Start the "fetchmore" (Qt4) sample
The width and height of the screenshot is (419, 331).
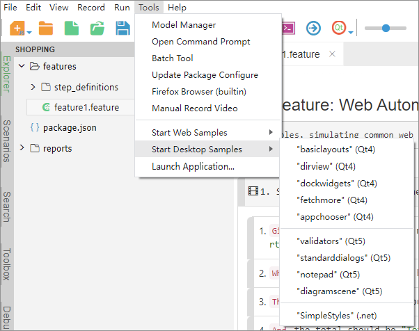[347, 200]
